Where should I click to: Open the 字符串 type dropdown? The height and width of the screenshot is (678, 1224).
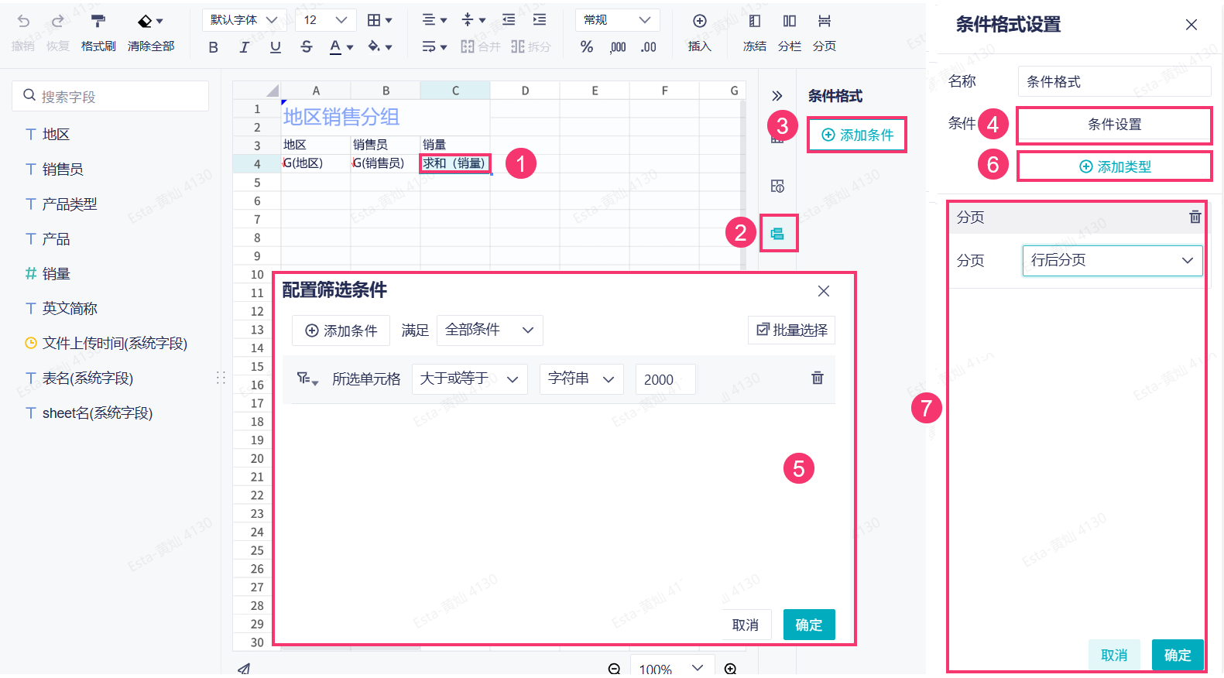(581, 379)
